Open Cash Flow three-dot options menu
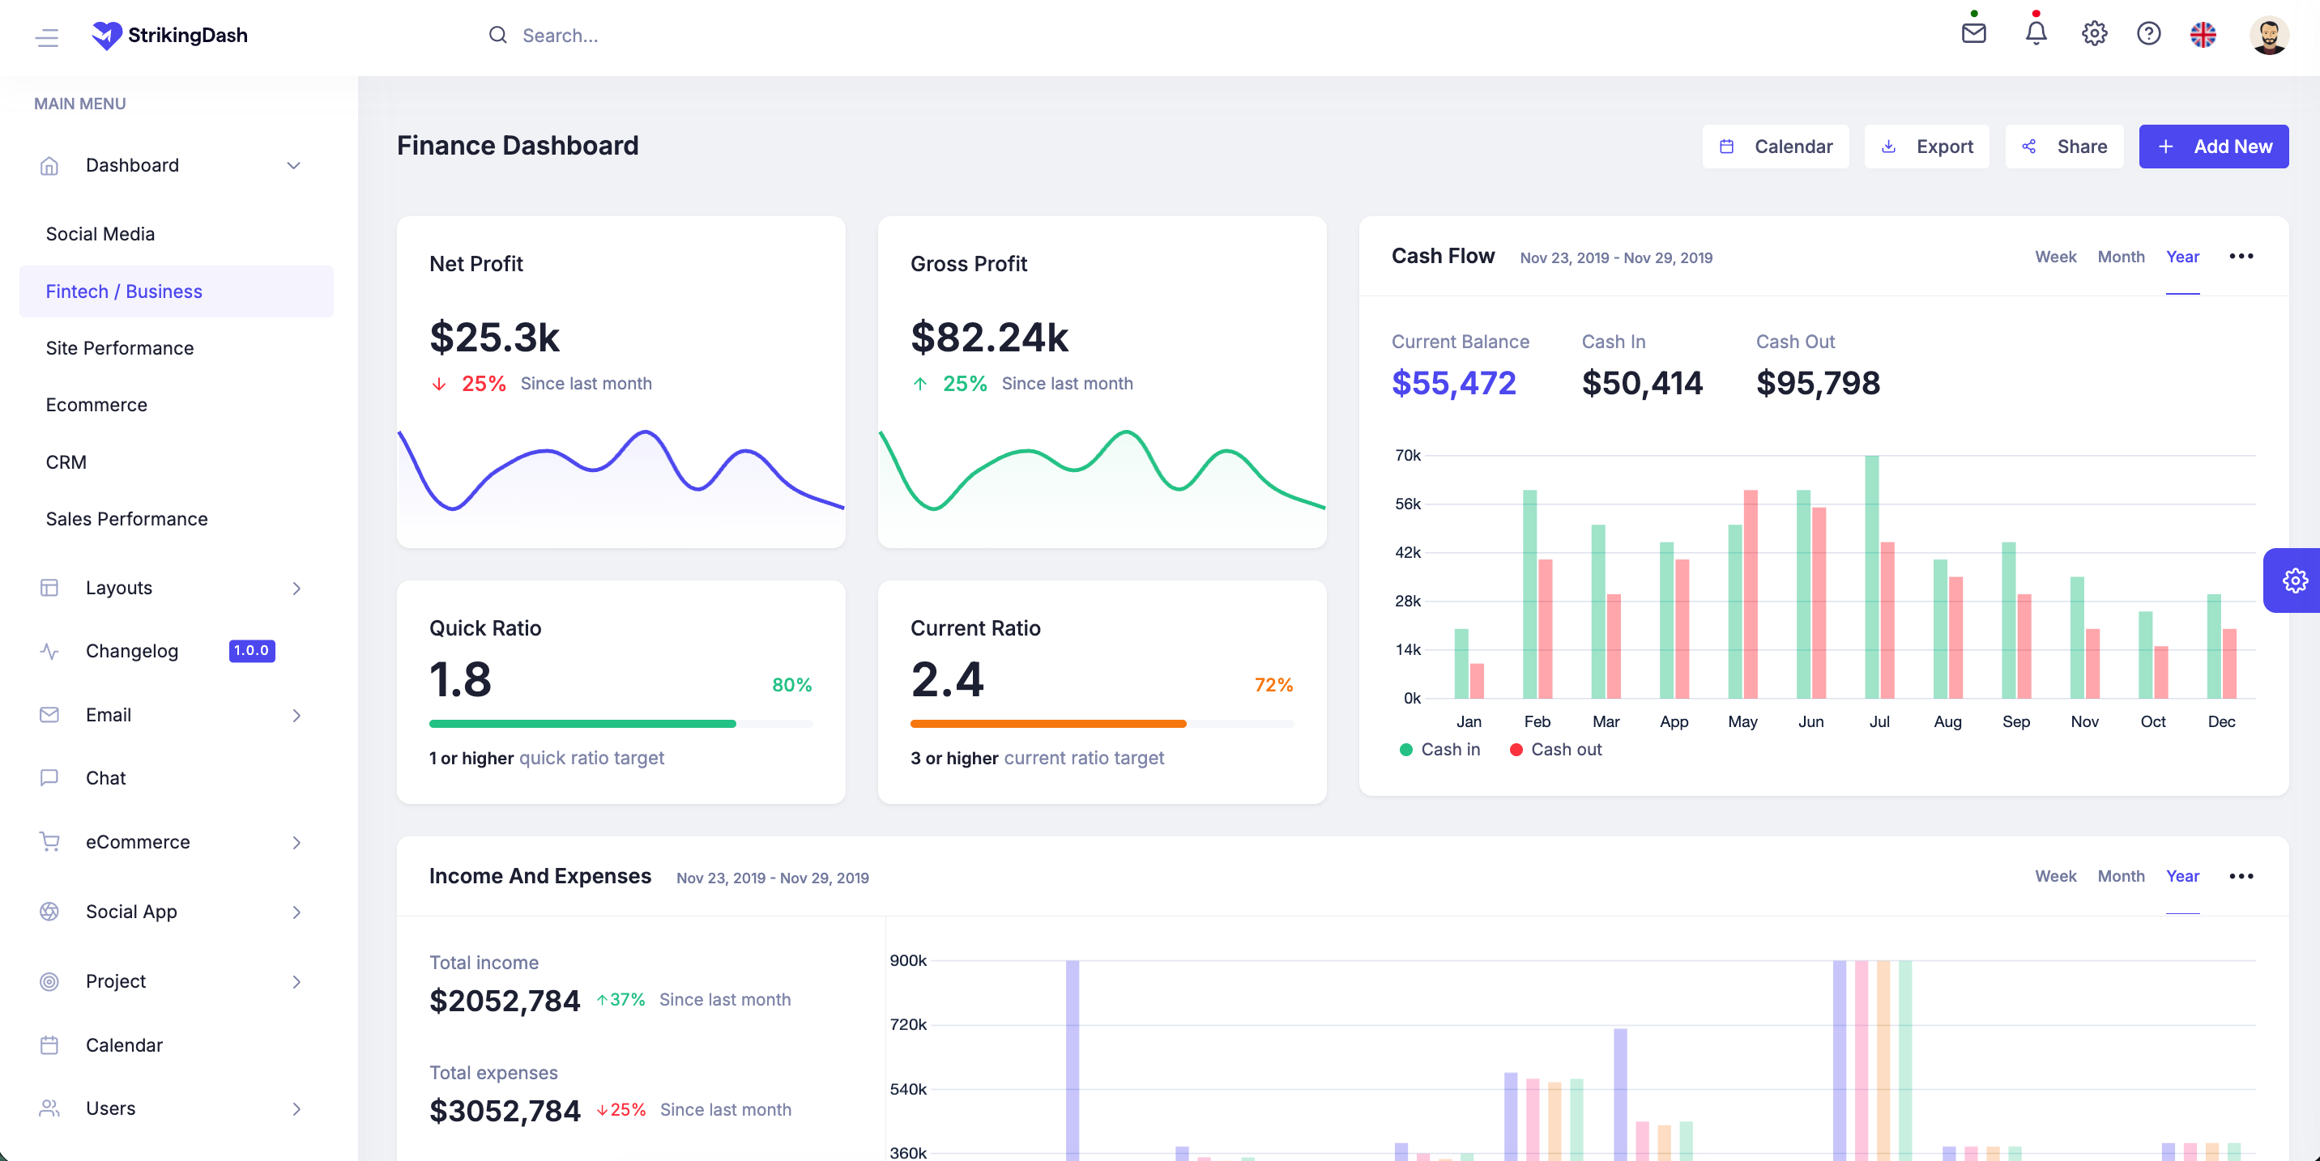This screenshot has height=1161, width=2320. tap(2241, 257)
